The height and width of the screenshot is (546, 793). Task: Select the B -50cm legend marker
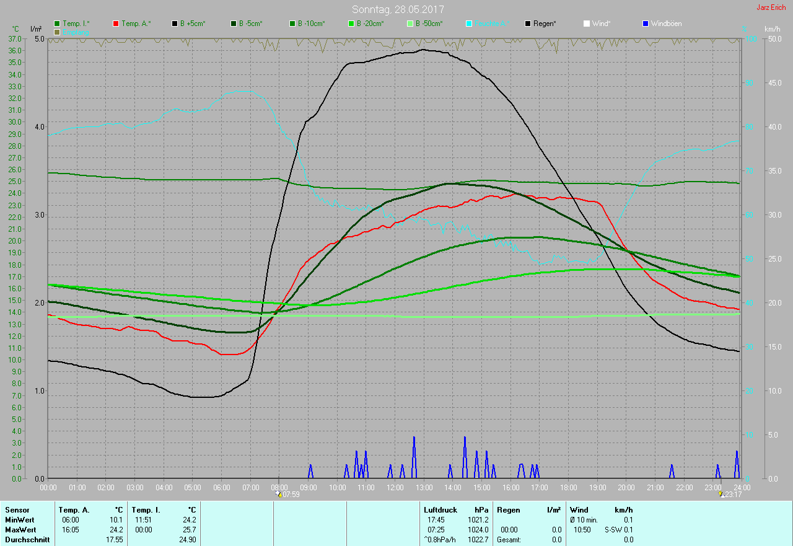point(410,24)
